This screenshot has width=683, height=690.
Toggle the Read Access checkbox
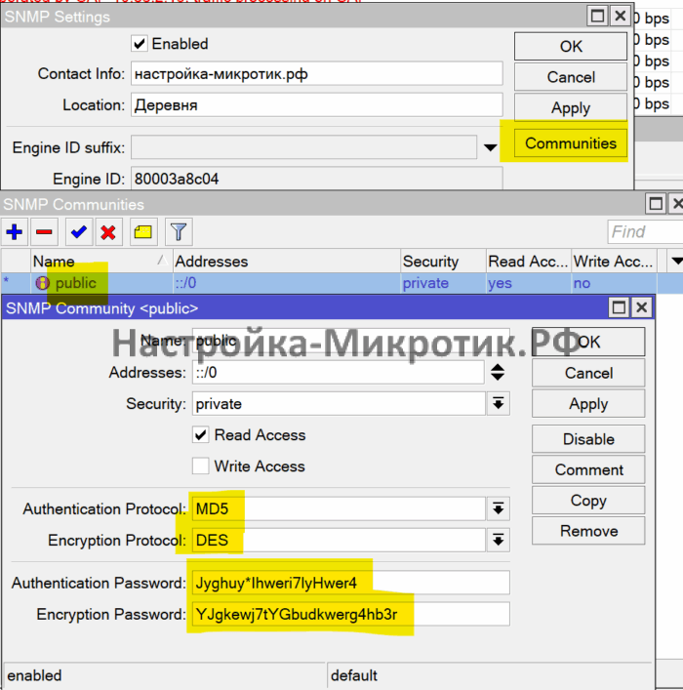(x=201, y=434)
